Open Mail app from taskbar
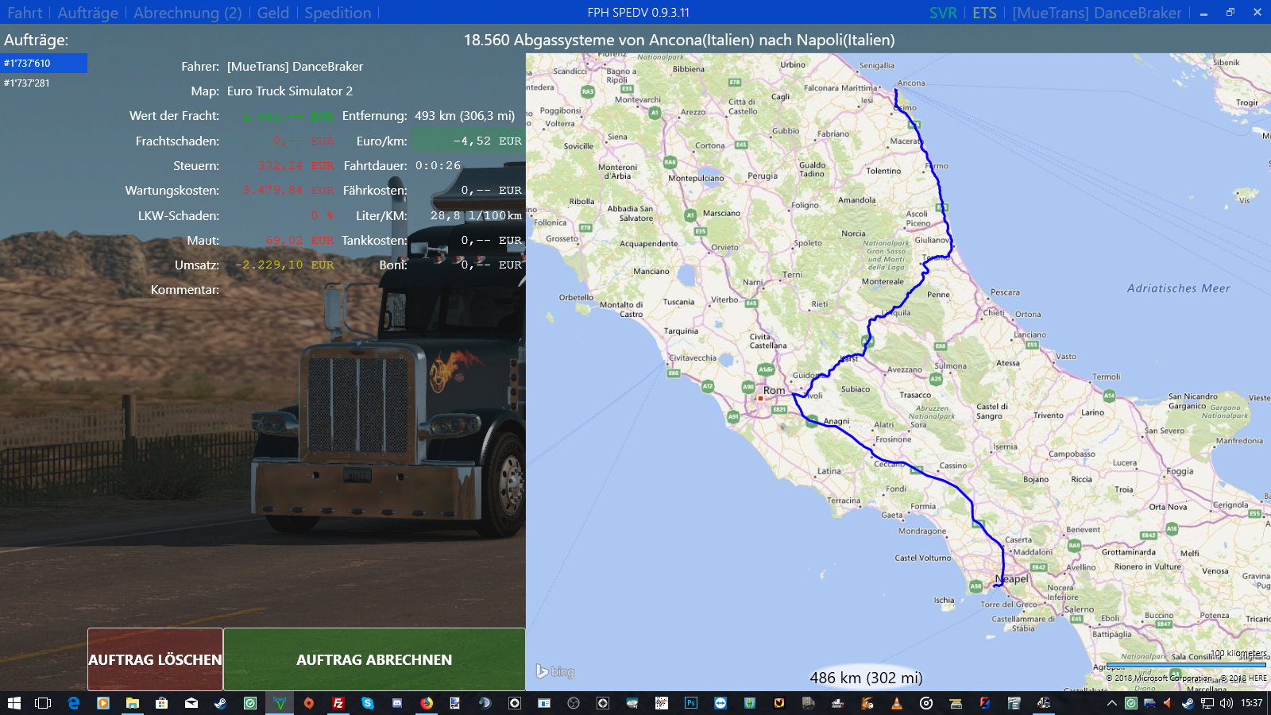 click(191, 703)
